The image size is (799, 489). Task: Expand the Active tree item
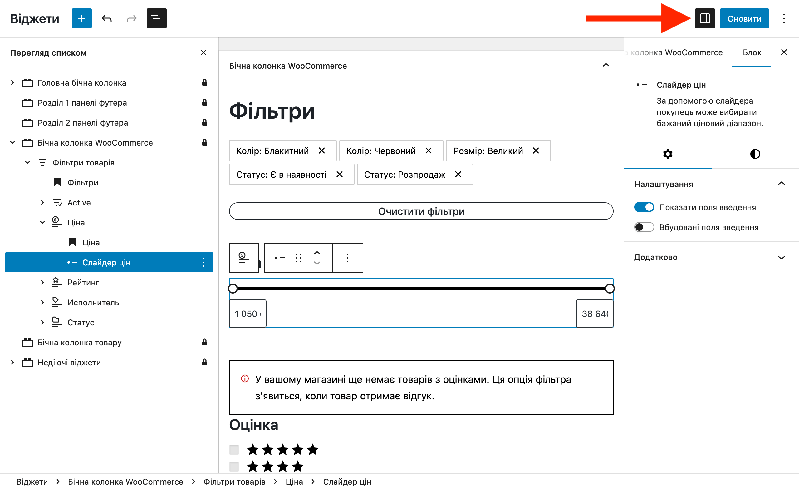[42, 202]
